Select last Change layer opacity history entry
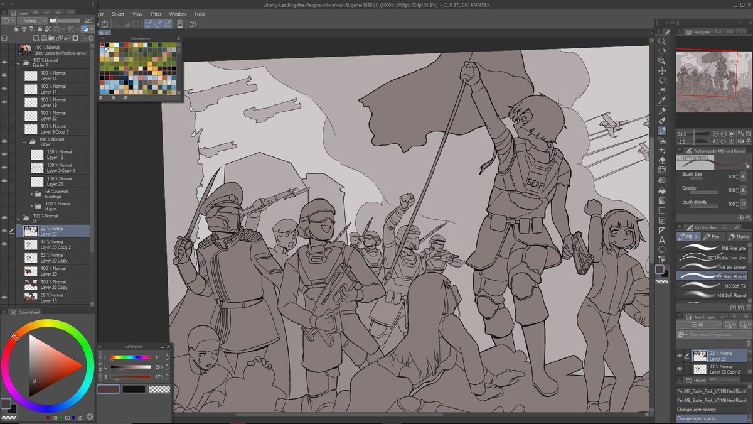 coord(712,418)
